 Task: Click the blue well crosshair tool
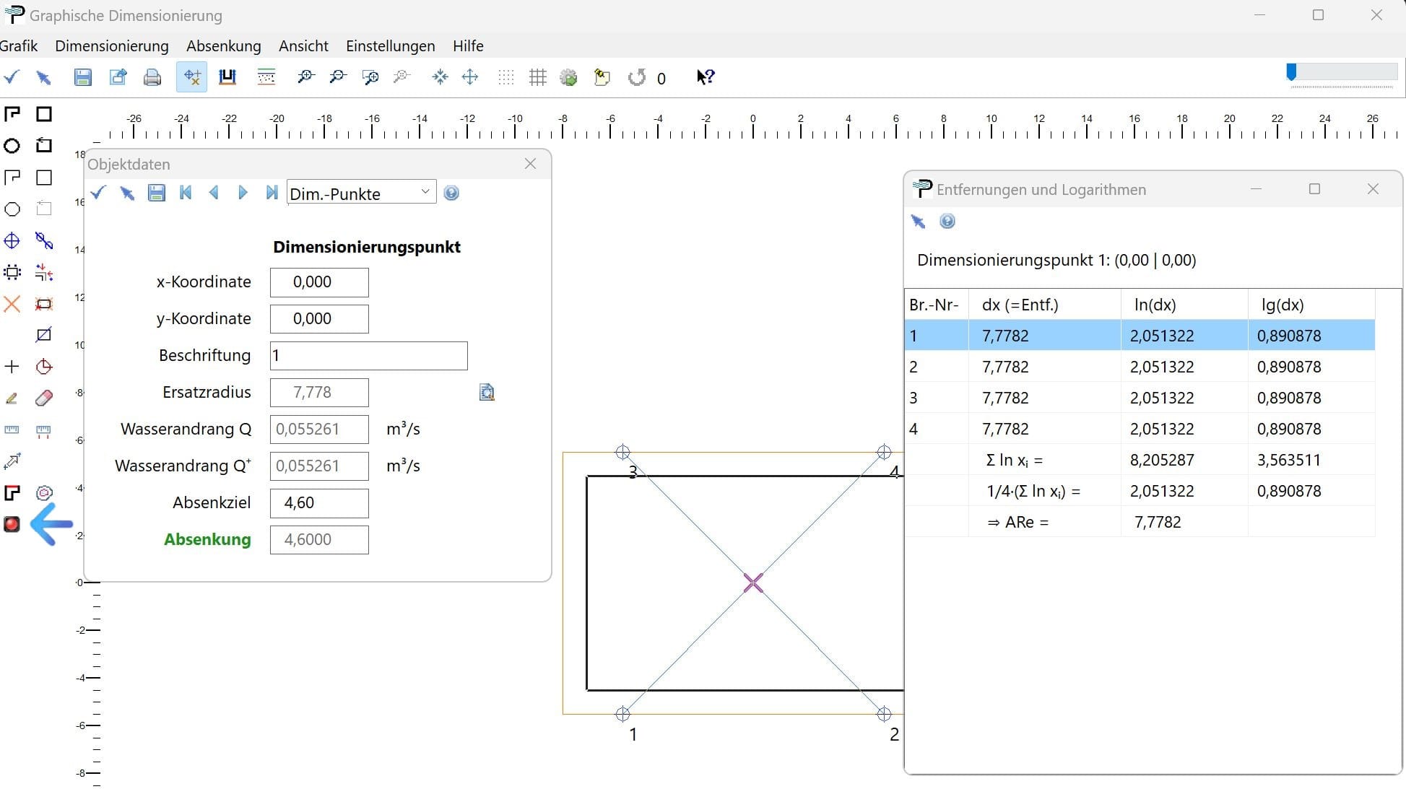click(12, 240)
